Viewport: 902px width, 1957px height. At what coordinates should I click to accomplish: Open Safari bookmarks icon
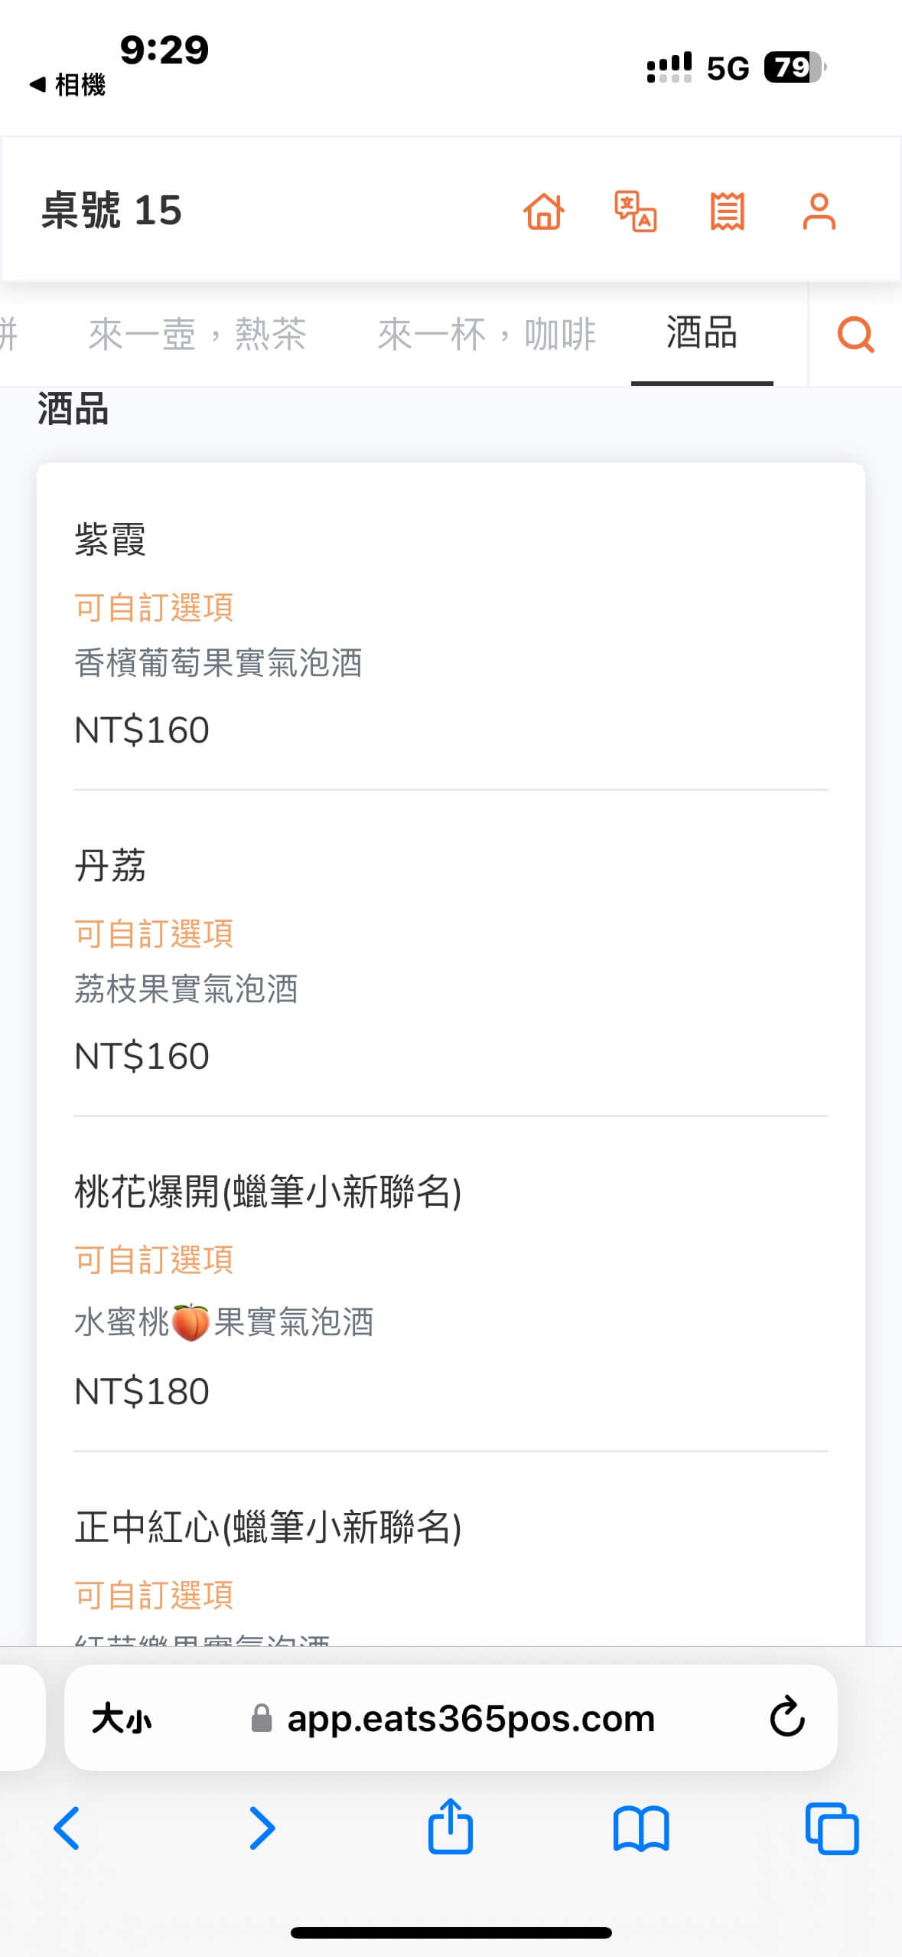click(x=641, y=1829)
